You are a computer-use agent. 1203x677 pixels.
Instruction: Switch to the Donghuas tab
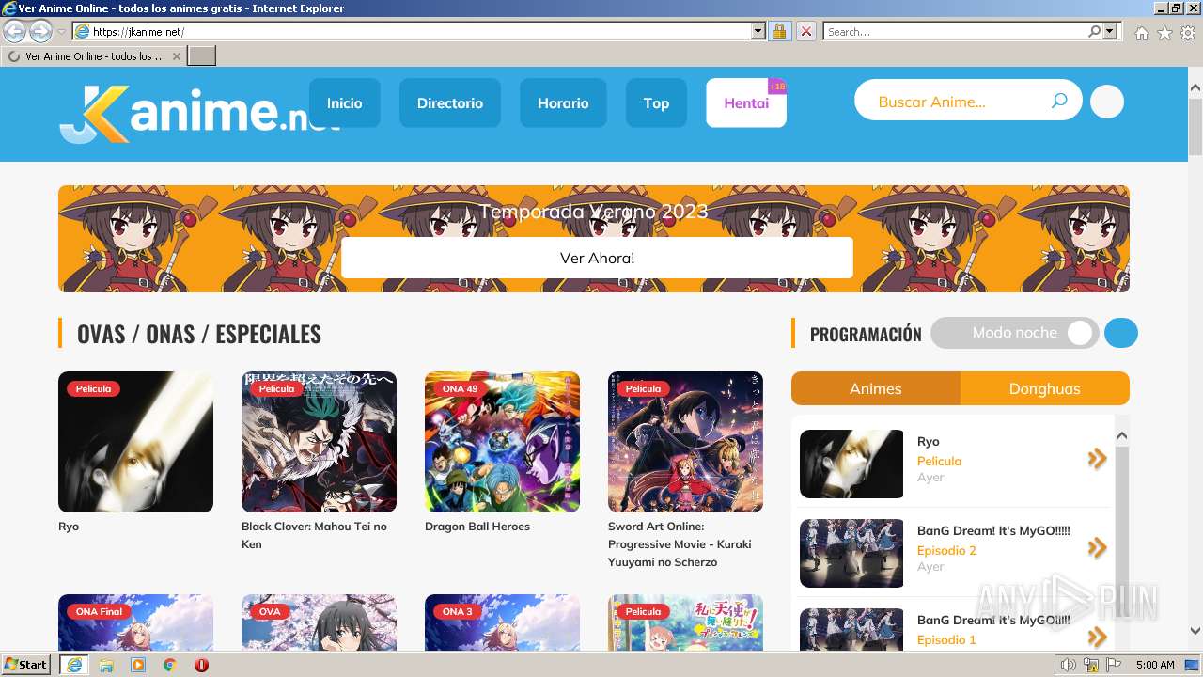[x=1045, y=388]
